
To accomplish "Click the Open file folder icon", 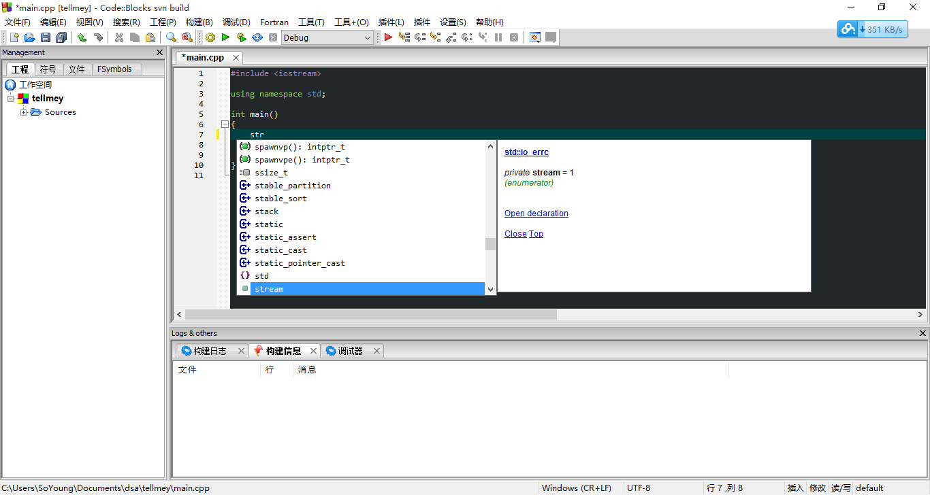I will [29, 38].
